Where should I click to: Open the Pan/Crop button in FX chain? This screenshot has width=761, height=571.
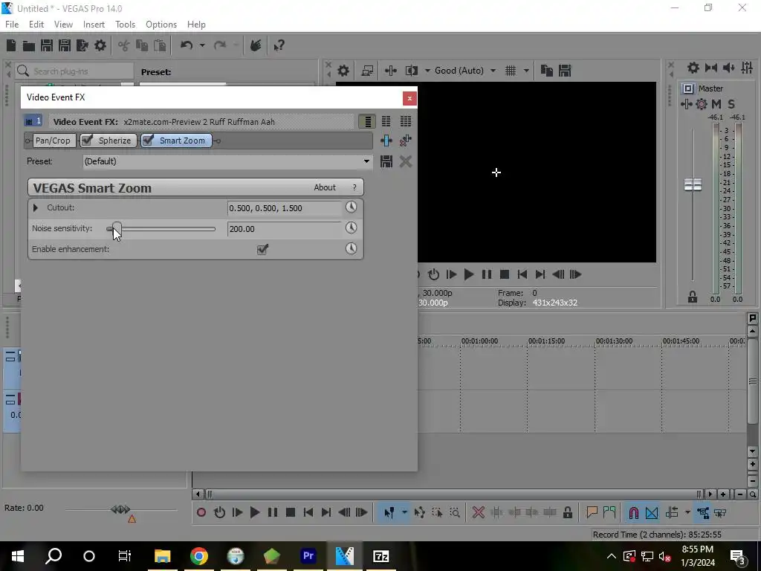pyautogui.click(x=53, y=141)
